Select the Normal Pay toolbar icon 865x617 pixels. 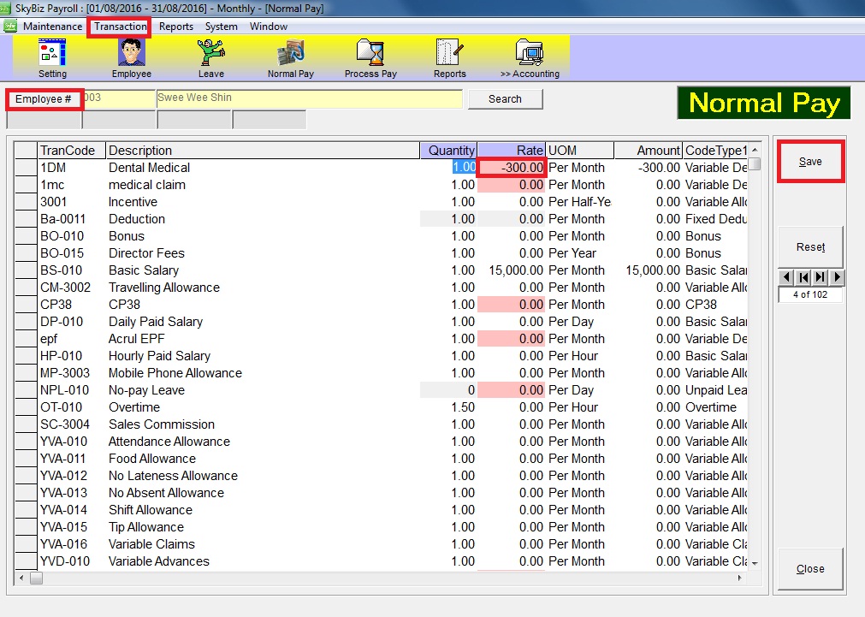(x=290, y=56)
